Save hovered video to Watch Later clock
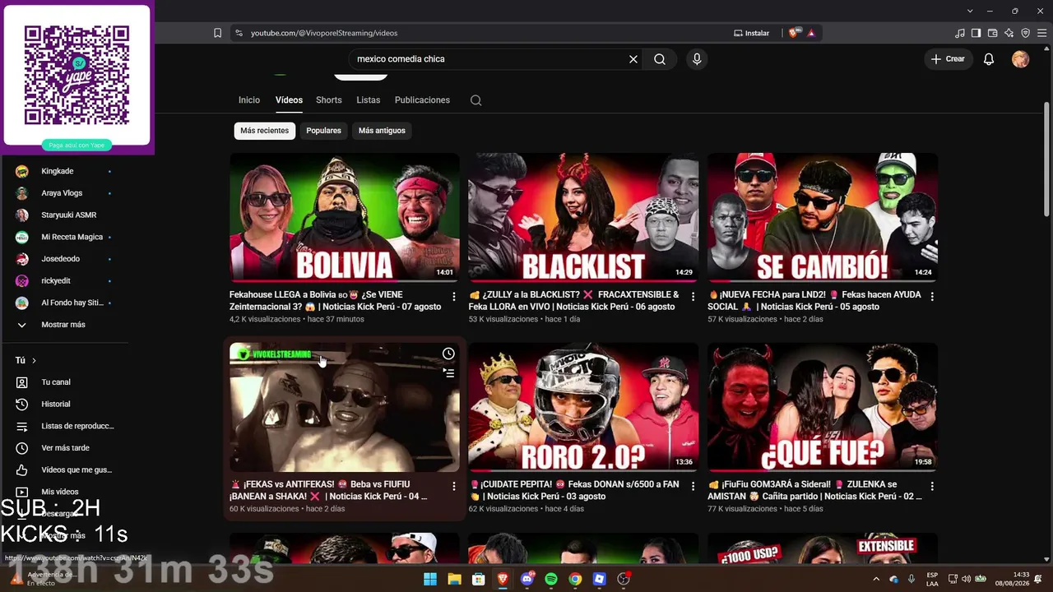This screenshot has height=592, width=1053. pos(448,354)
